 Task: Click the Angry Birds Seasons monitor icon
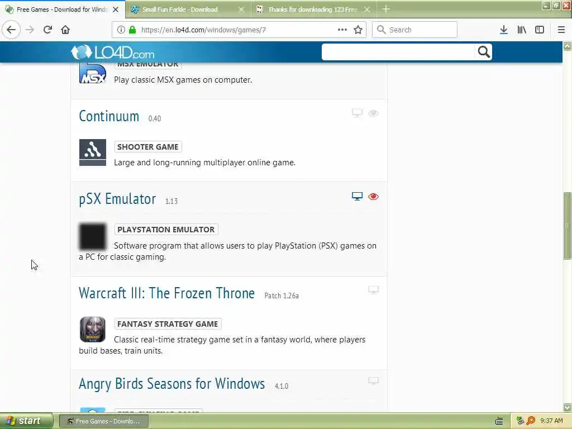point(373,381)
